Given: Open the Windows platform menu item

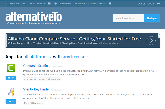Looking at the screenshot, I should (x=14, y=4).
